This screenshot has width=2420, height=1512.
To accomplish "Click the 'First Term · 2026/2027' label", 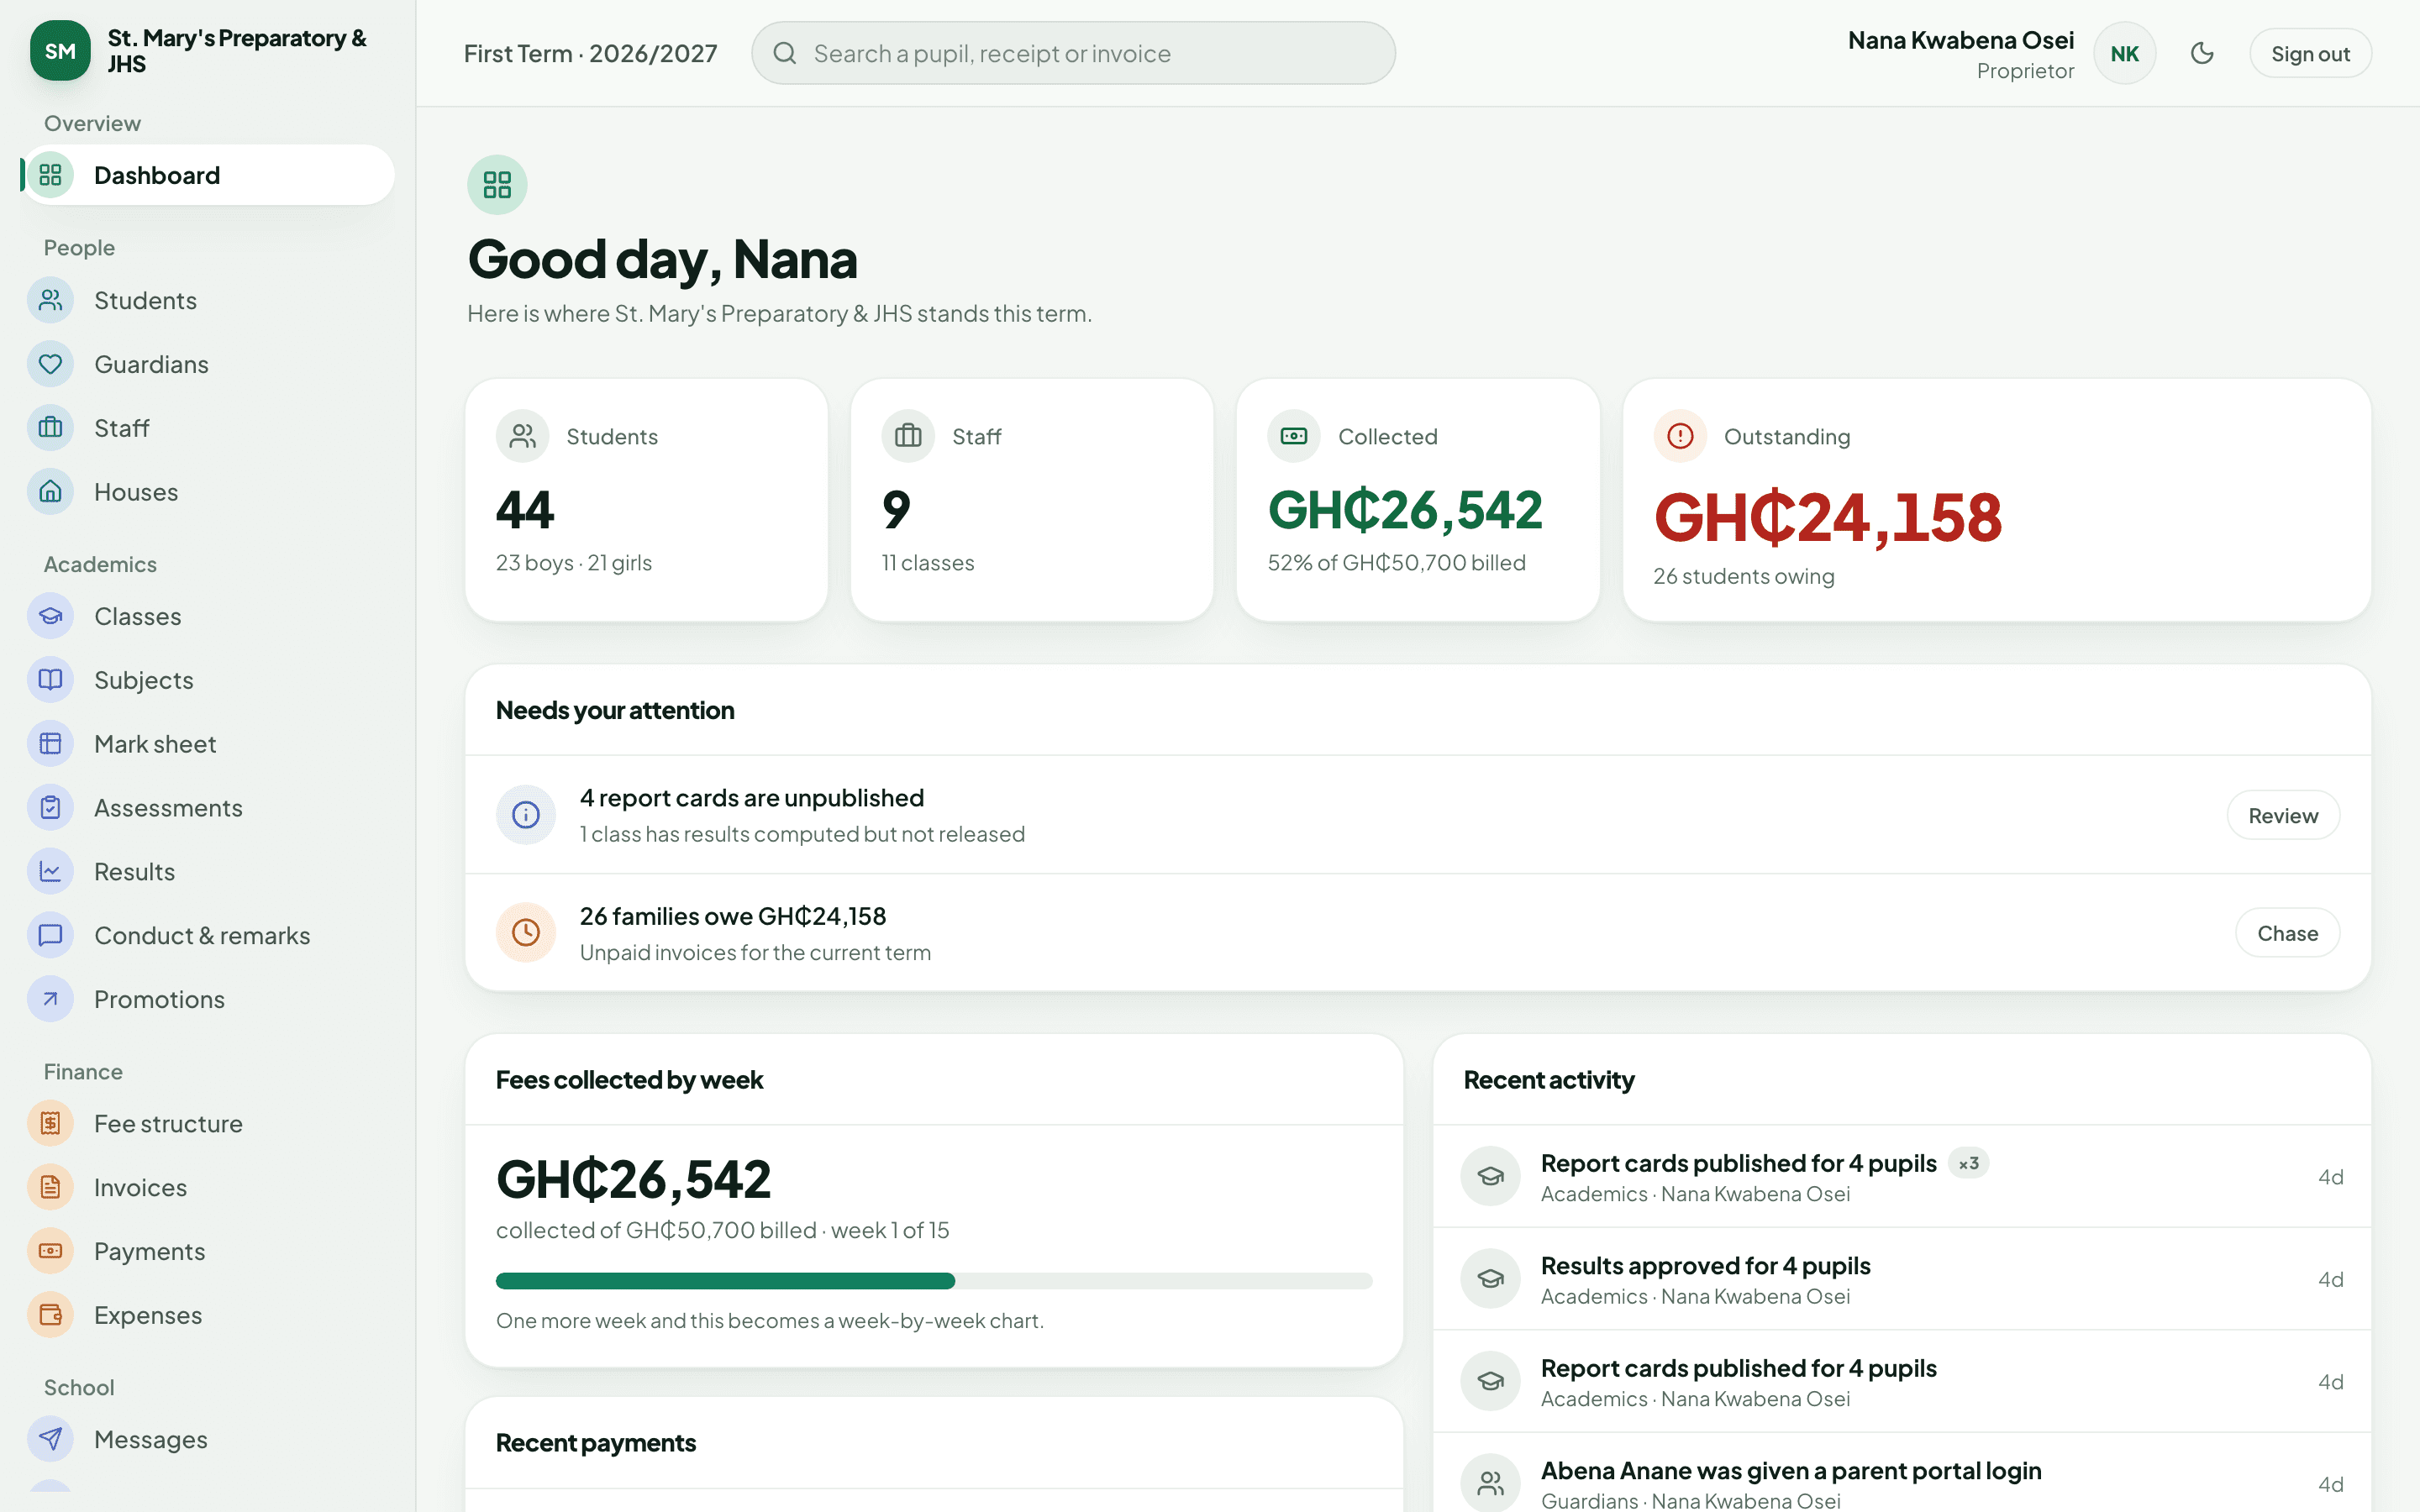I will 590,54.
